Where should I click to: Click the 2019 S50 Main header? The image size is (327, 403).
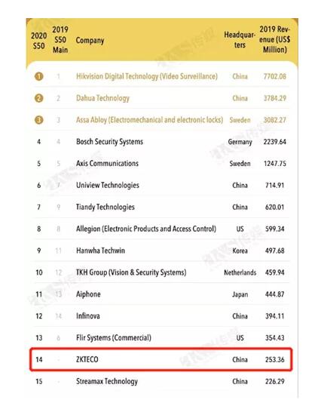click(x=60, y=39)
